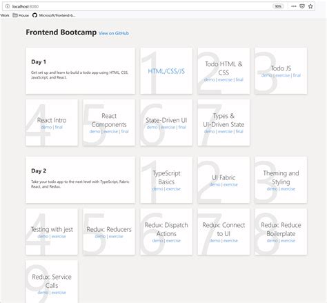Click the Day 1 heading text

[x=39, y=62]
